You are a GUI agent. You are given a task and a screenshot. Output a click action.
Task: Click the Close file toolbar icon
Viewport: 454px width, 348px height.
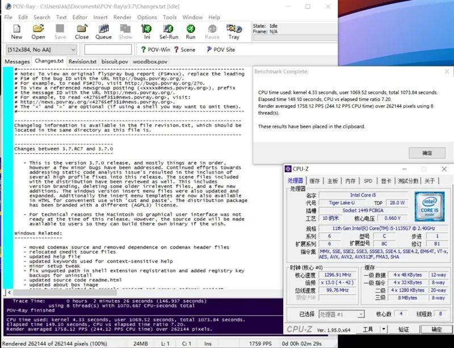pyautogui.click(x=82, y=29)
